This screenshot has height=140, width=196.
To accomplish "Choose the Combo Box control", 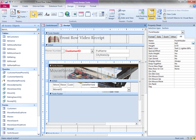I will 101,14.
